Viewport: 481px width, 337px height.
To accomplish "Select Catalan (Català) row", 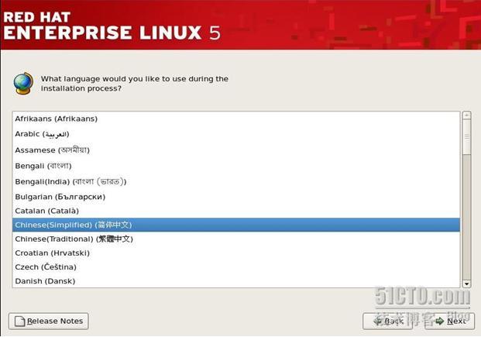I will (x=236, y=211).
